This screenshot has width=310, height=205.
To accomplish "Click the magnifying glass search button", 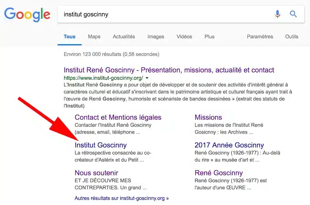I will pos(293,14).
